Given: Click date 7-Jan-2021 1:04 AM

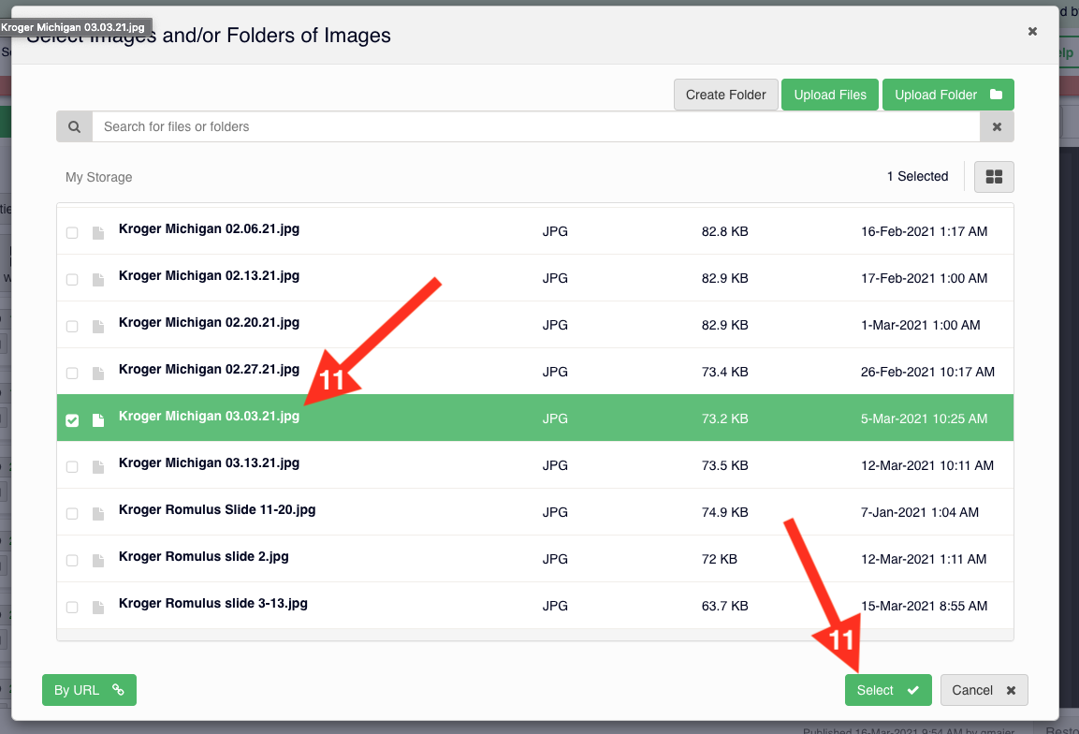Looking at the screenshot, I should 920,513.
